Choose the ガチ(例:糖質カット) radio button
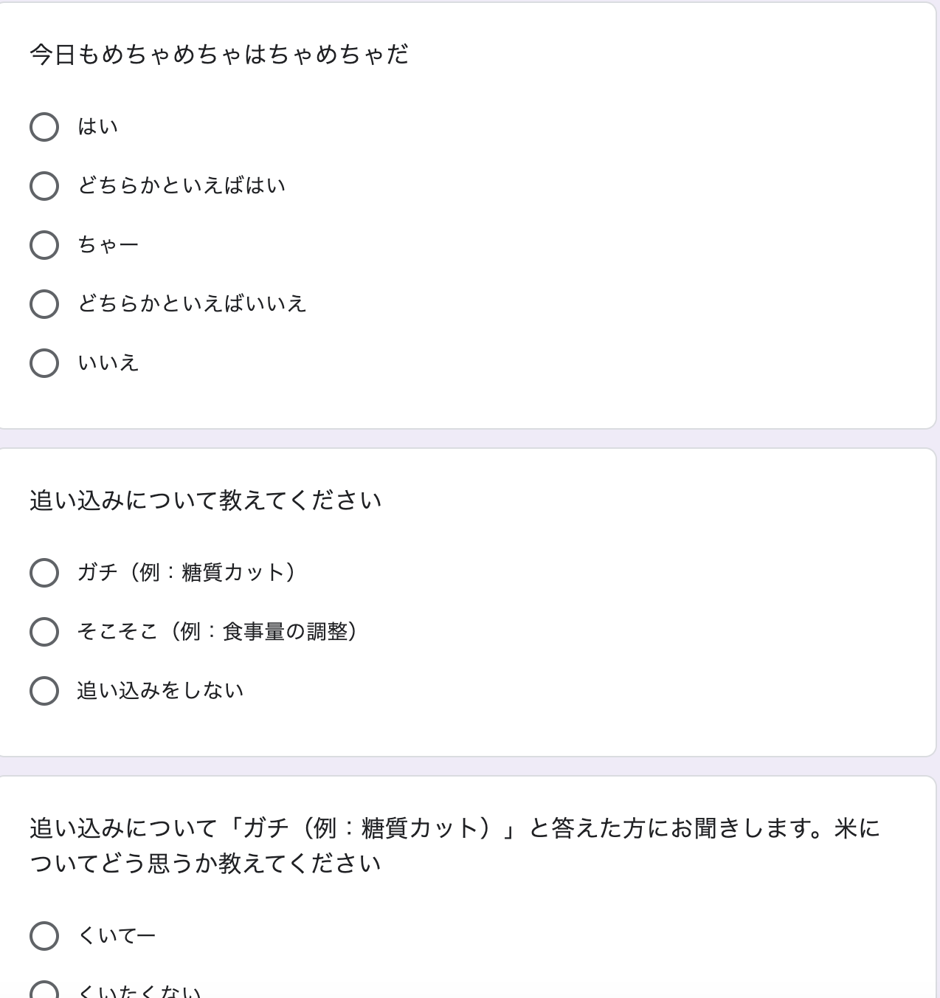The image size is (940, 998). [44, 573]
